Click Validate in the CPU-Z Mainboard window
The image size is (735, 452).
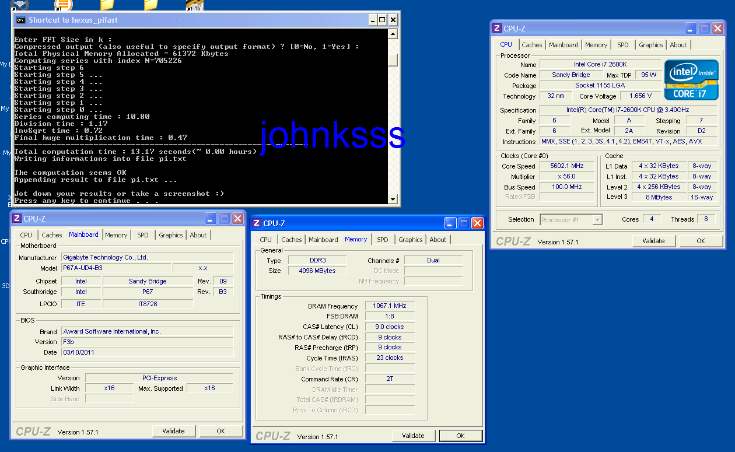pos(173,431)
